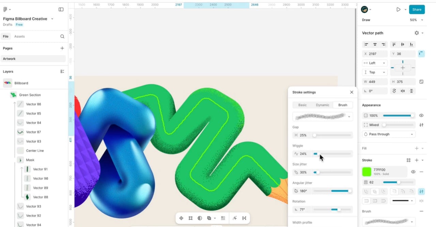Add a new stroke with plus icon

click(416, 160)
